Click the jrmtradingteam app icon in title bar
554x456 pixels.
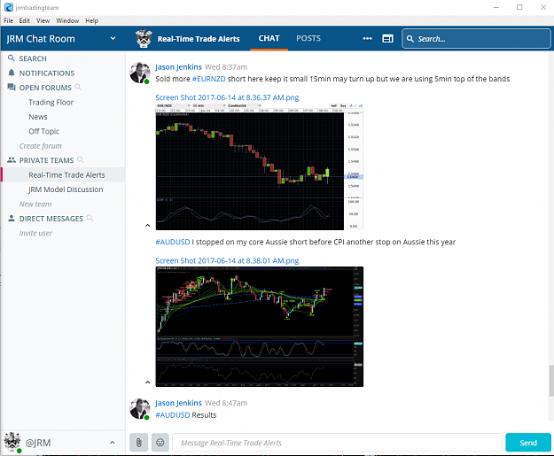[9, 7]
